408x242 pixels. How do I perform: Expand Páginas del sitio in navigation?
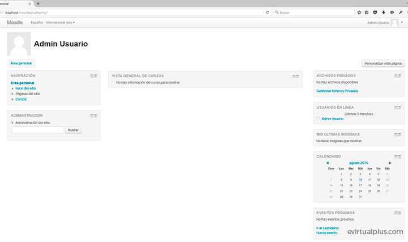(x=12, y=94)
